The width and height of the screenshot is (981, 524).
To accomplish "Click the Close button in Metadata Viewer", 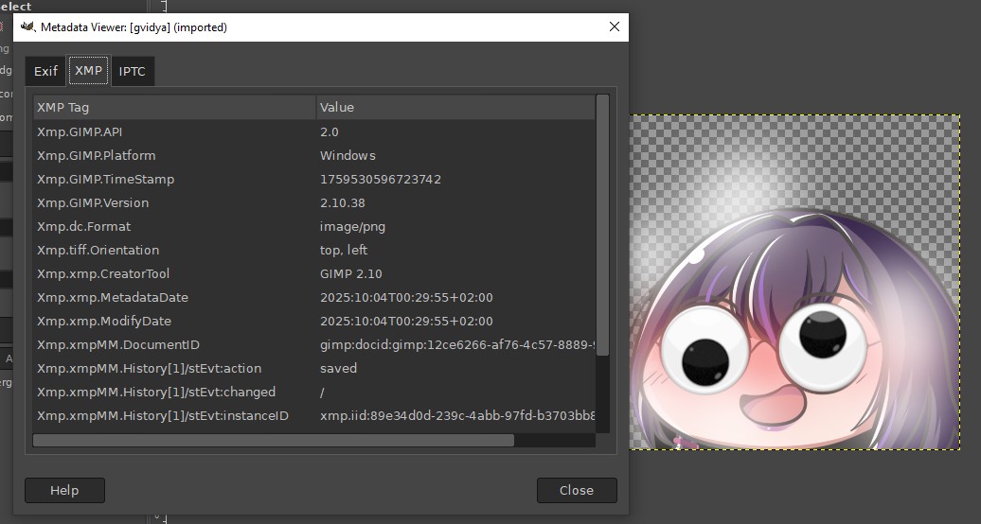I will coord(577,490).
